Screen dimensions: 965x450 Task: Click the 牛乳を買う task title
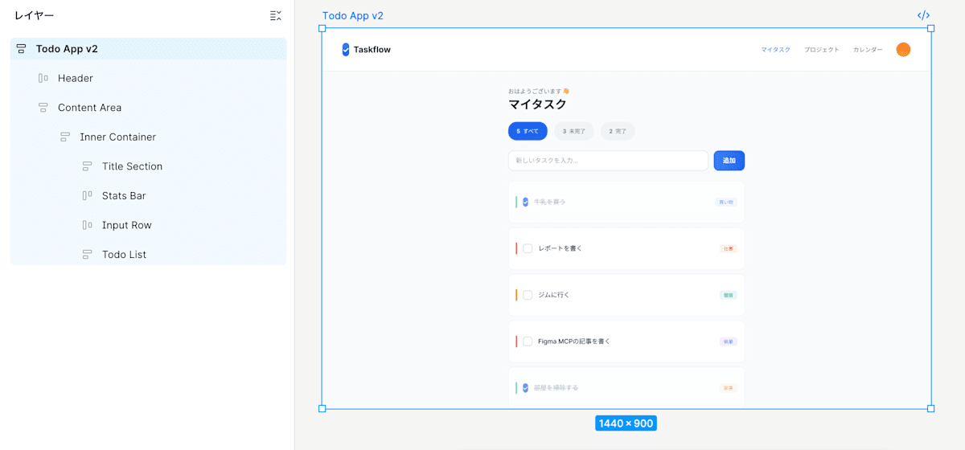549,202
